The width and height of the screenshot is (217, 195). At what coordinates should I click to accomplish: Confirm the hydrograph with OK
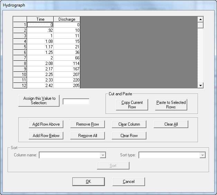88,182
